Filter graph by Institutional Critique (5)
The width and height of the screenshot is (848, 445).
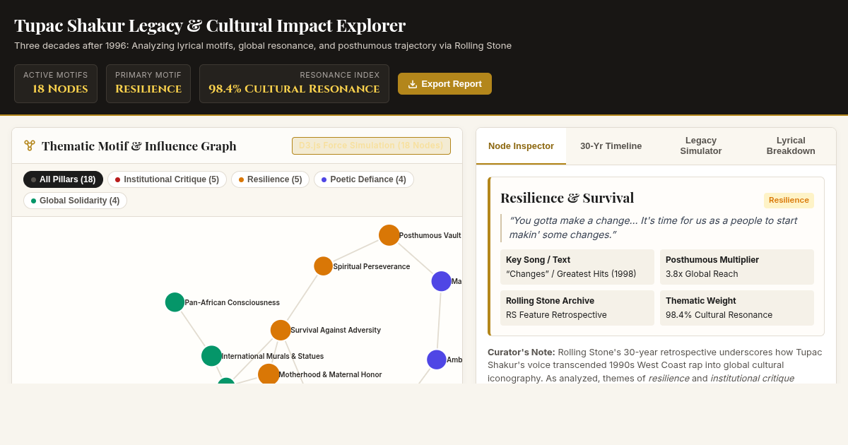pos(167,179)
